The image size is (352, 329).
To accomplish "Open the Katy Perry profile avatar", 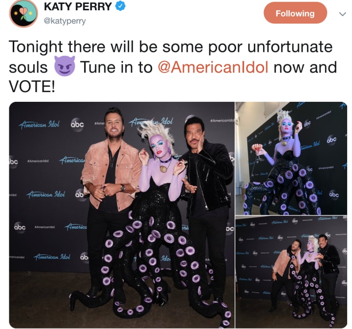I will tap(23, 13).
